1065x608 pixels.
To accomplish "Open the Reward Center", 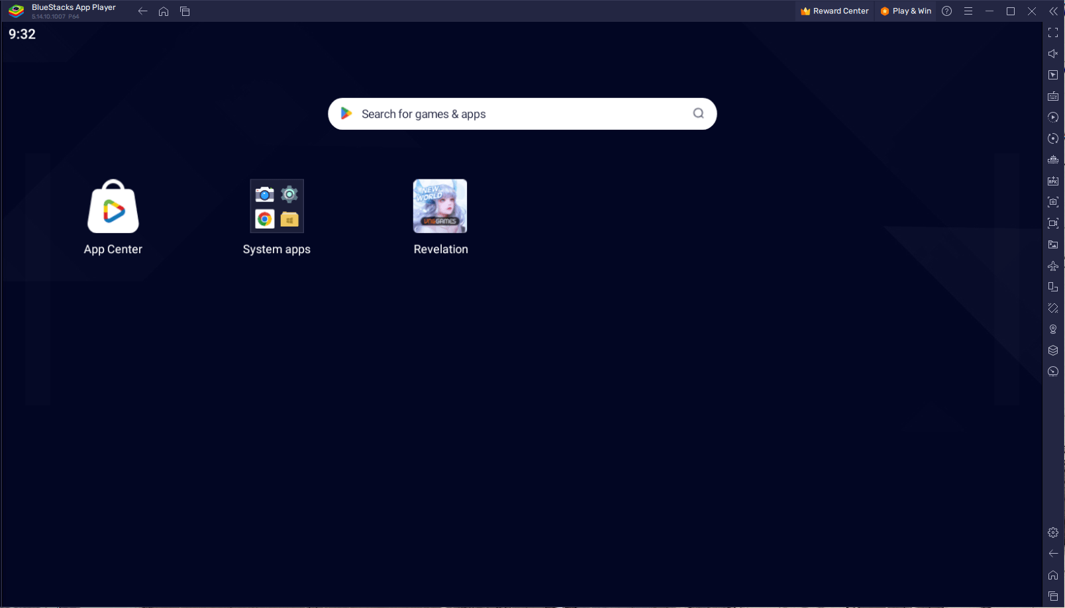I will (x=835, y=11).
